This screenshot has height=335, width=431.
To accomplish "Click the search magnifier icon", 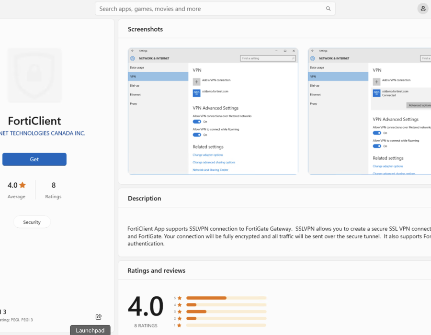I will [x=328, y=9].
